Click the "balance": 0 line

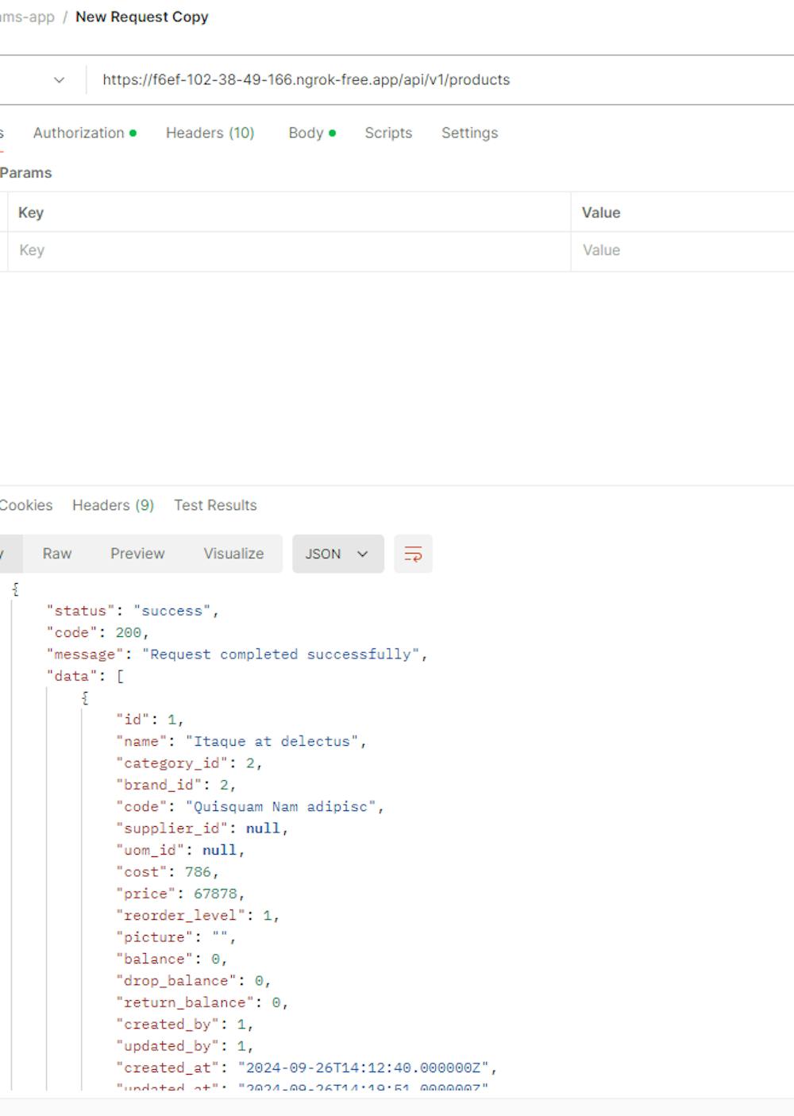pyautogui.click(x=172, y=959)
